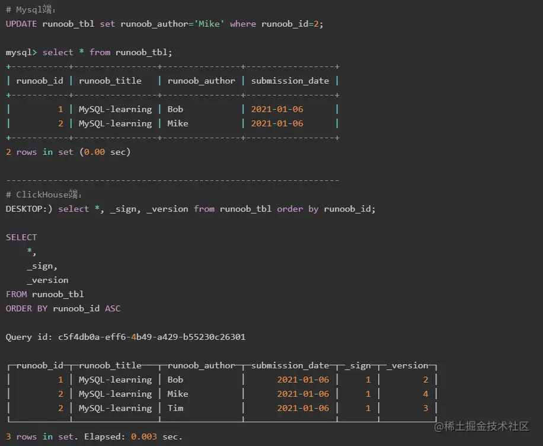Click _version value 3 in Tim's row

pos(426,408)
